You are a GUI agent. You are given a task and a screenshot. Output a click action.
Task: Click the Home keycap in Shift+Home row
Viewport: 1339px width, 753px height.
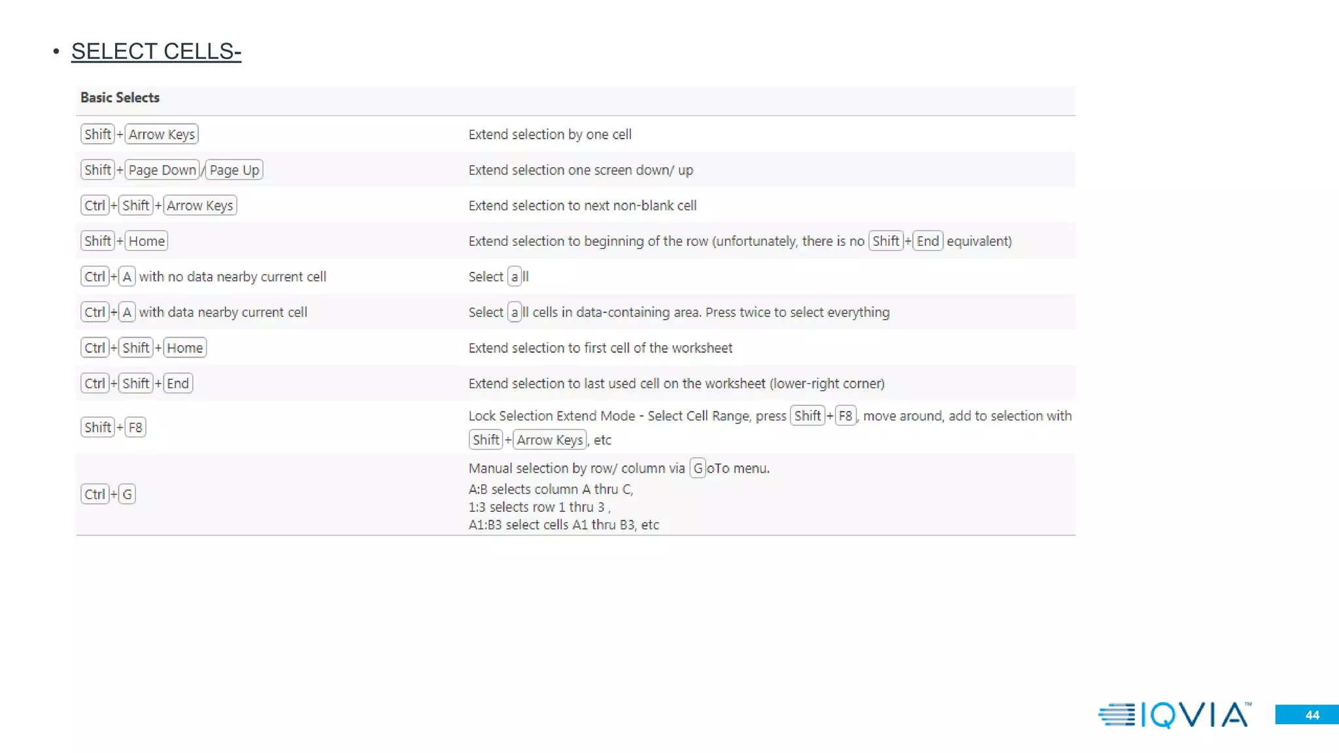coord(146,241)
